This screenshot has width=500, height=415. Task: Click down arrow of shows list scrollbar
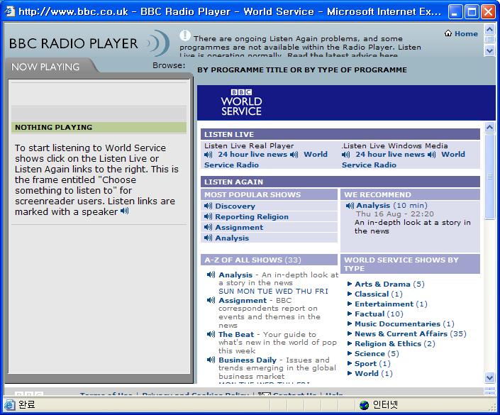point(489,377)
